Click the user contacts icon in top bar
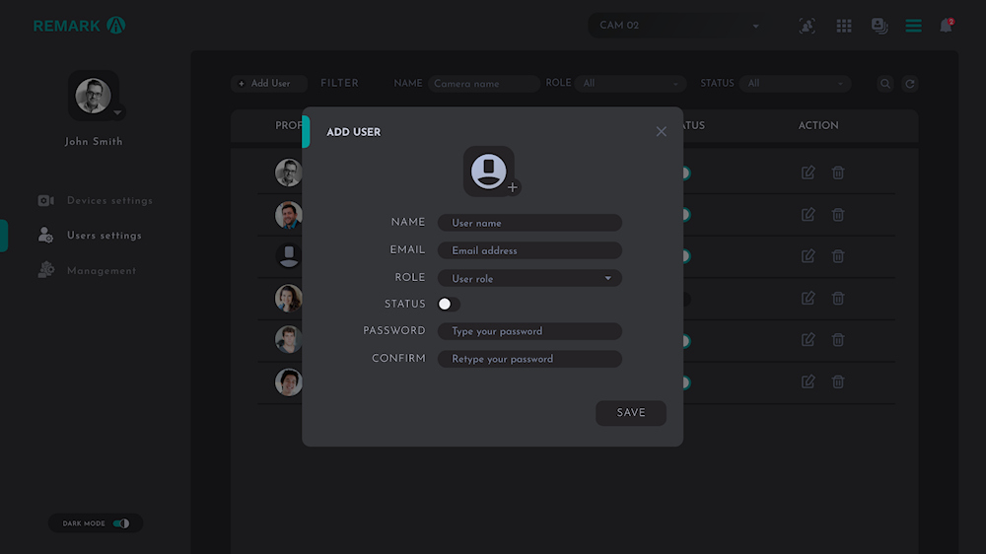 click(879, 26)
